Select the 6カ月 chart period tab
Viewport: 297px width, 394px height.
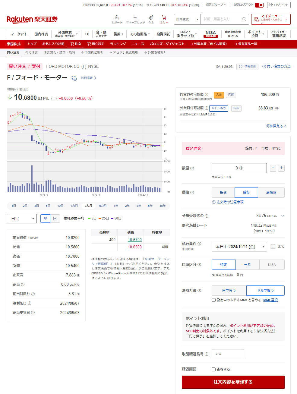(103, 206)
